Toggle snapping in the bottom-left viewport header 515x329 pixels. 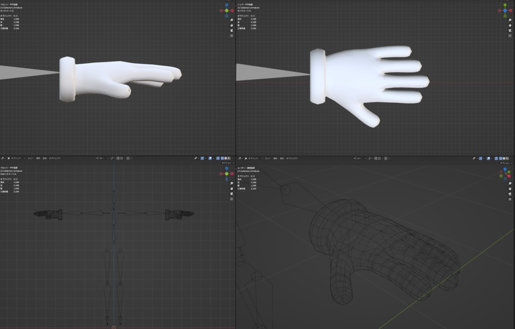pos(118,158)
